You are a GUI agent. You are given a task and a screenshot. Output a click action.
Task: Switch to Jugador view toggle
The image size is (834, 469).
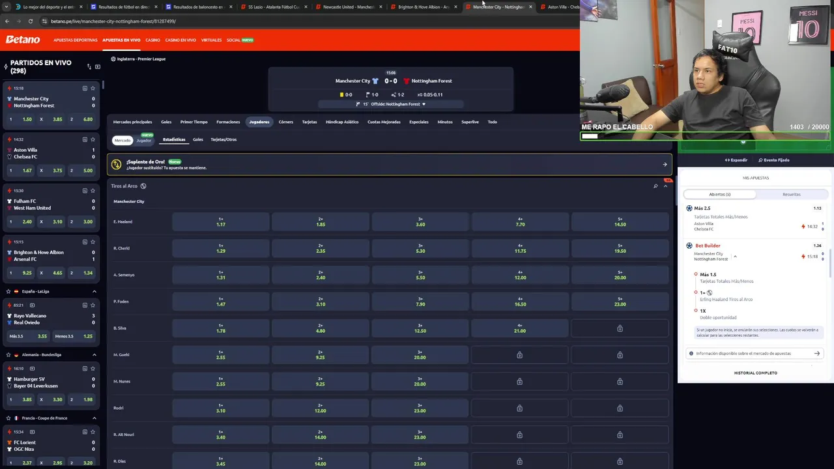(144, 140)
